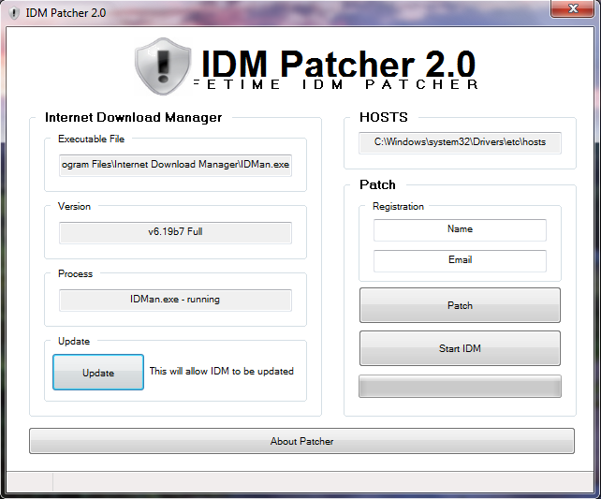Click the 'Internet Download Manager' group label
Image resolution: width=601 pixels, height=499 pixels.
(x=133, y=117)
